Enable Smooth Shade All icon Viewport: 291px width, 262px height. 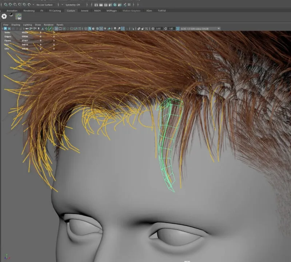(x=89, y=29)
